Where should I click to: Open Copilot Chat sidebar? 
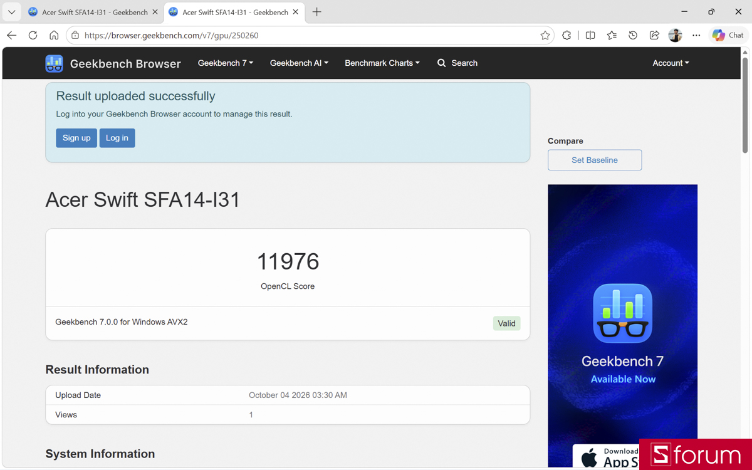coord(728,36)
